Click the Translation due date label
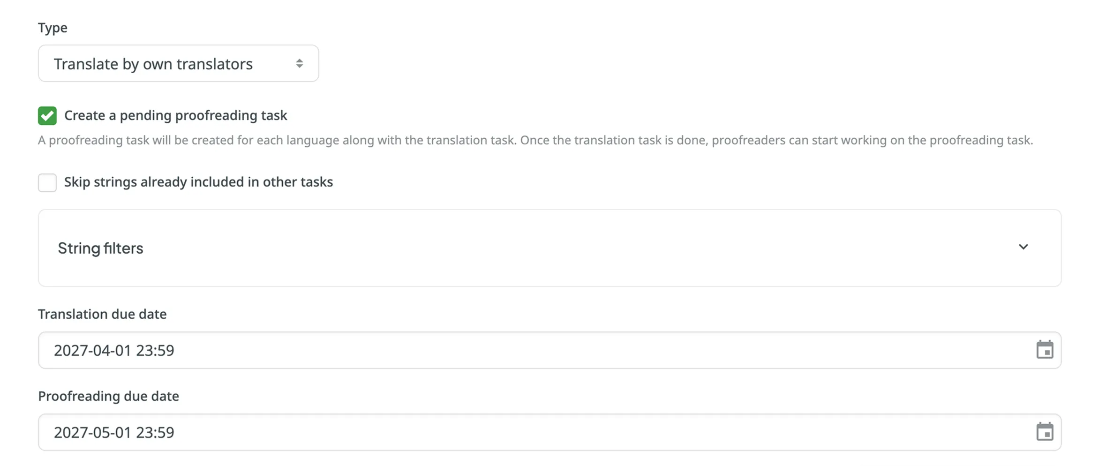This screenshot has width=1106, height=466. [102, 314]
